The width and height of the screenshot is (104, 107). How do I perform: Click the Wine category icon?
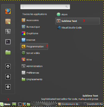23,60
